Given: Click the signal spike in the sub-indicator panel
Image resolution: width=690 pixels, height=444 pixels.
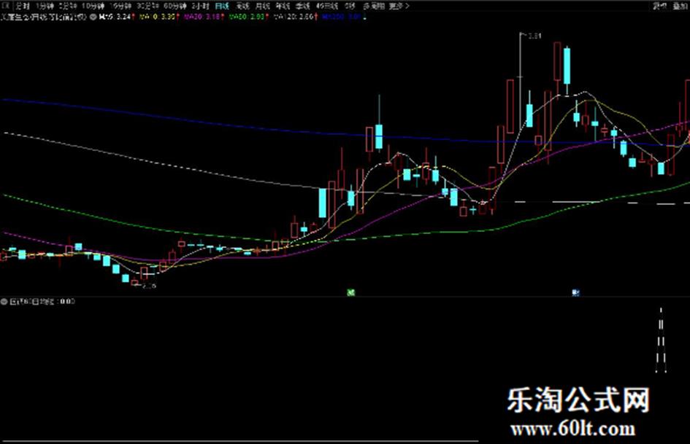Looking at the screenshot, I should click(x=661, y=340).
